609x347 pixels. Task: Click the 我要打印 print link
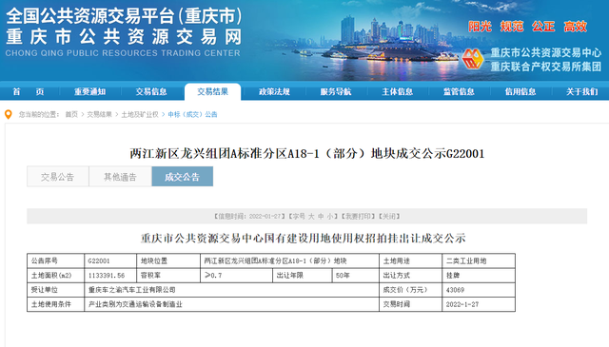coord(358,216)
